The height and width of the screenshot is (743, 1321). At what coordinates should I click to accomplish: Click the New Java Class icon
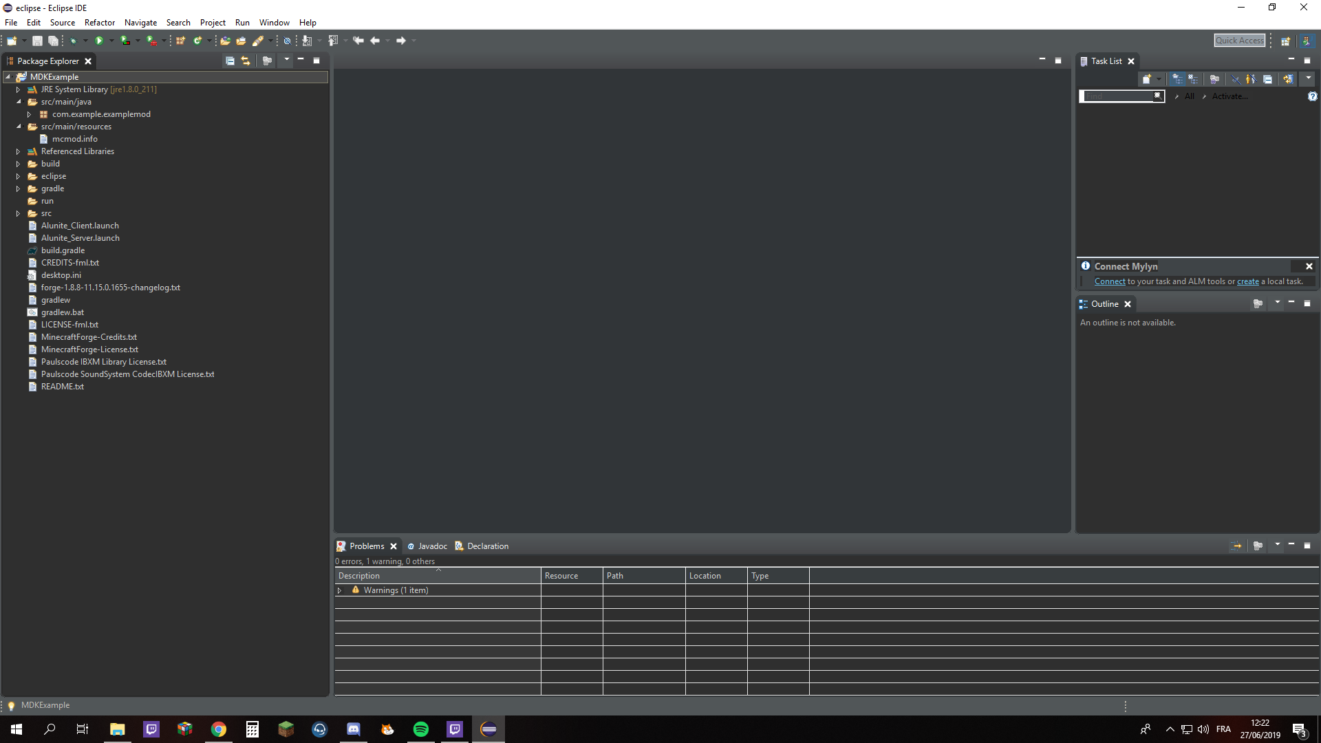[x=197, y=41]
